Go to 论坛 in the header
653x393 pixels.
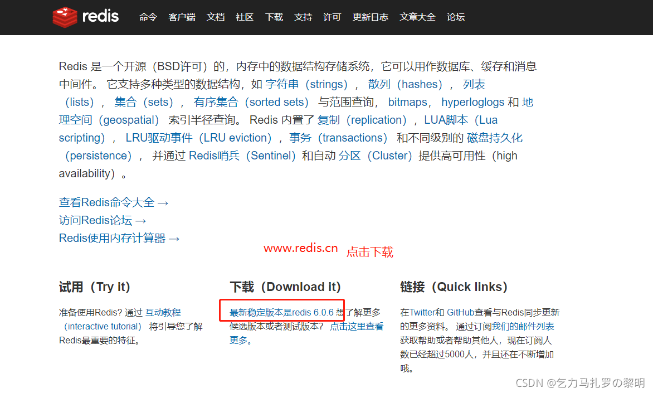456,17
